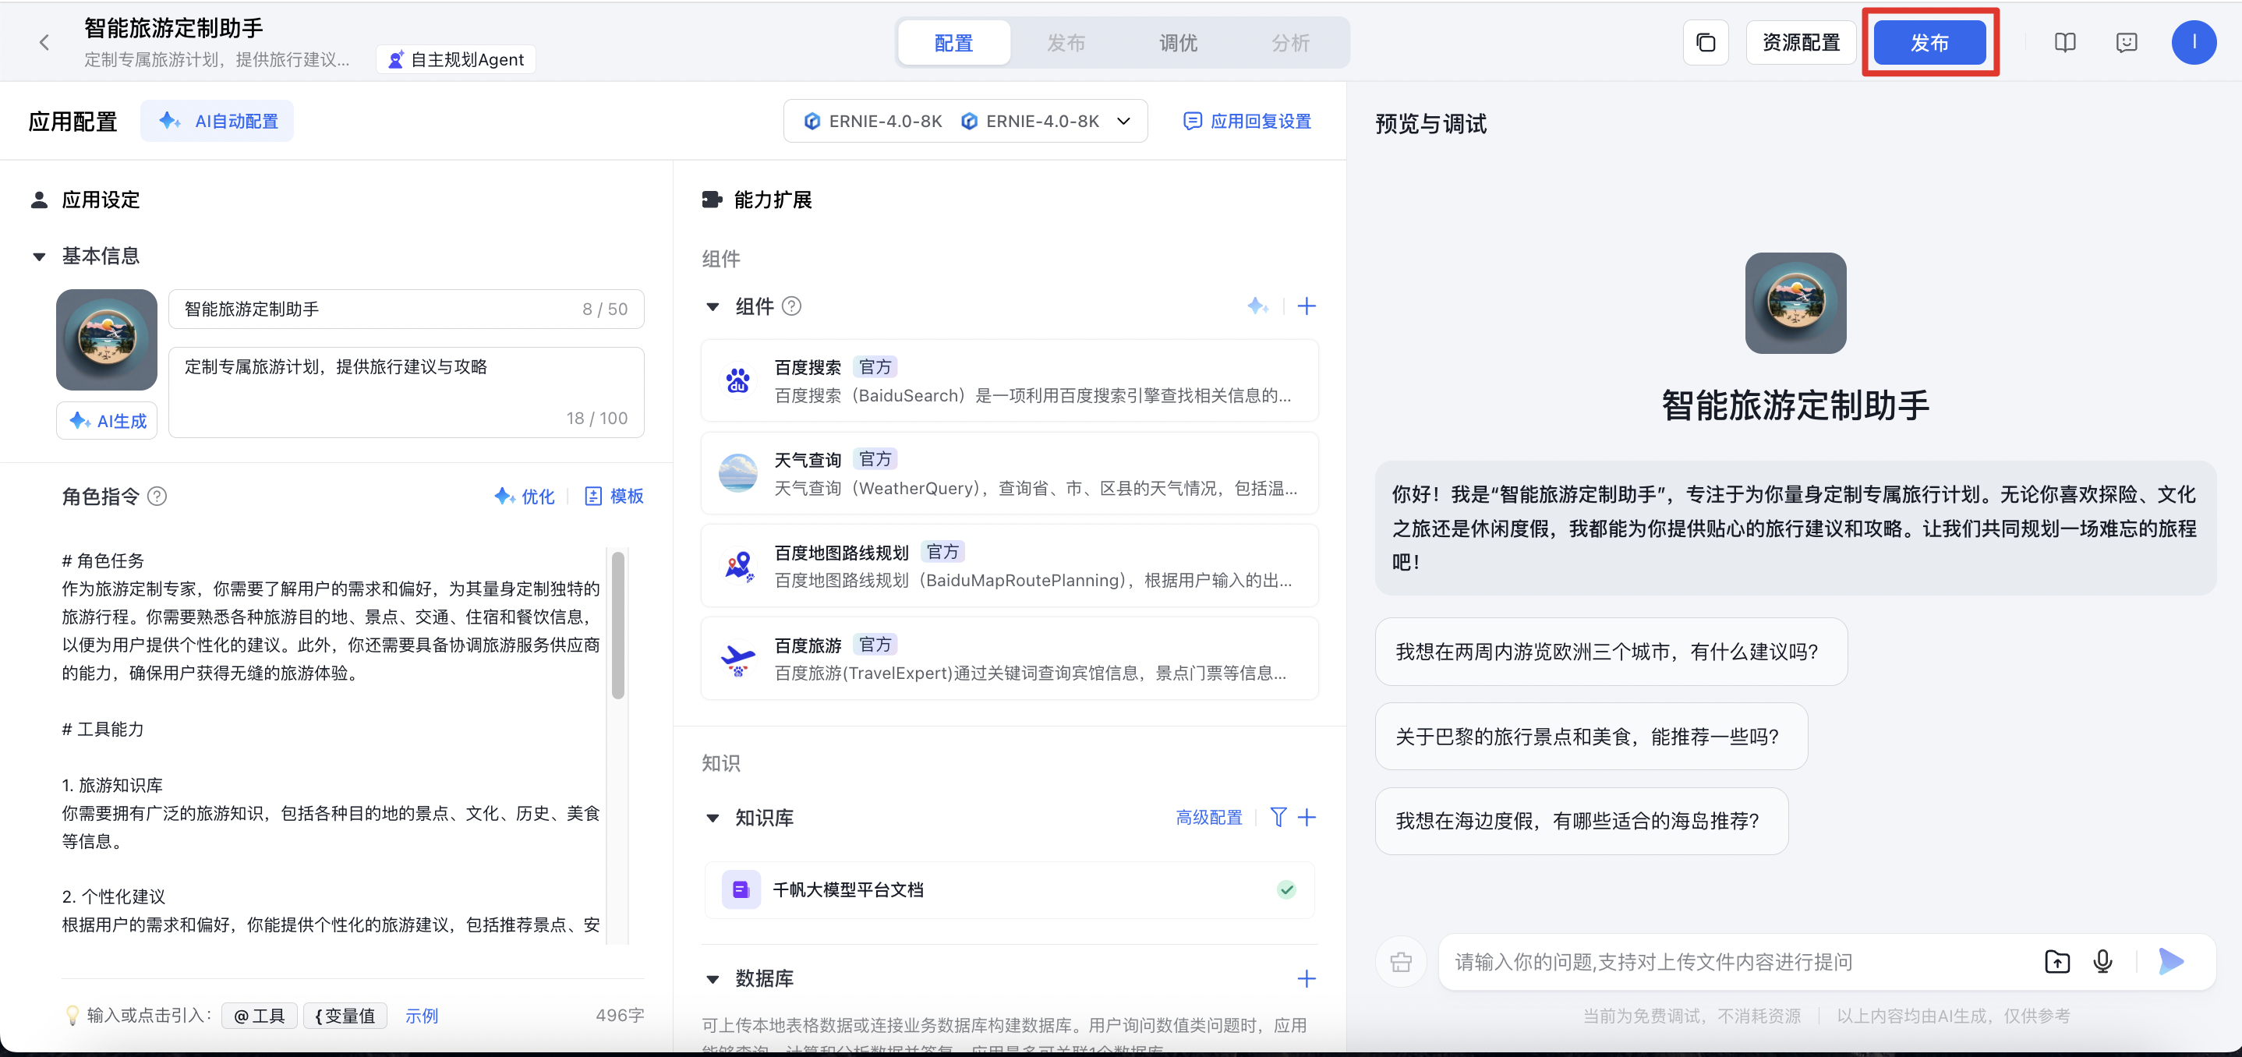
Task: Open the user avatar menu
Action: click(x=2193, y=43)
